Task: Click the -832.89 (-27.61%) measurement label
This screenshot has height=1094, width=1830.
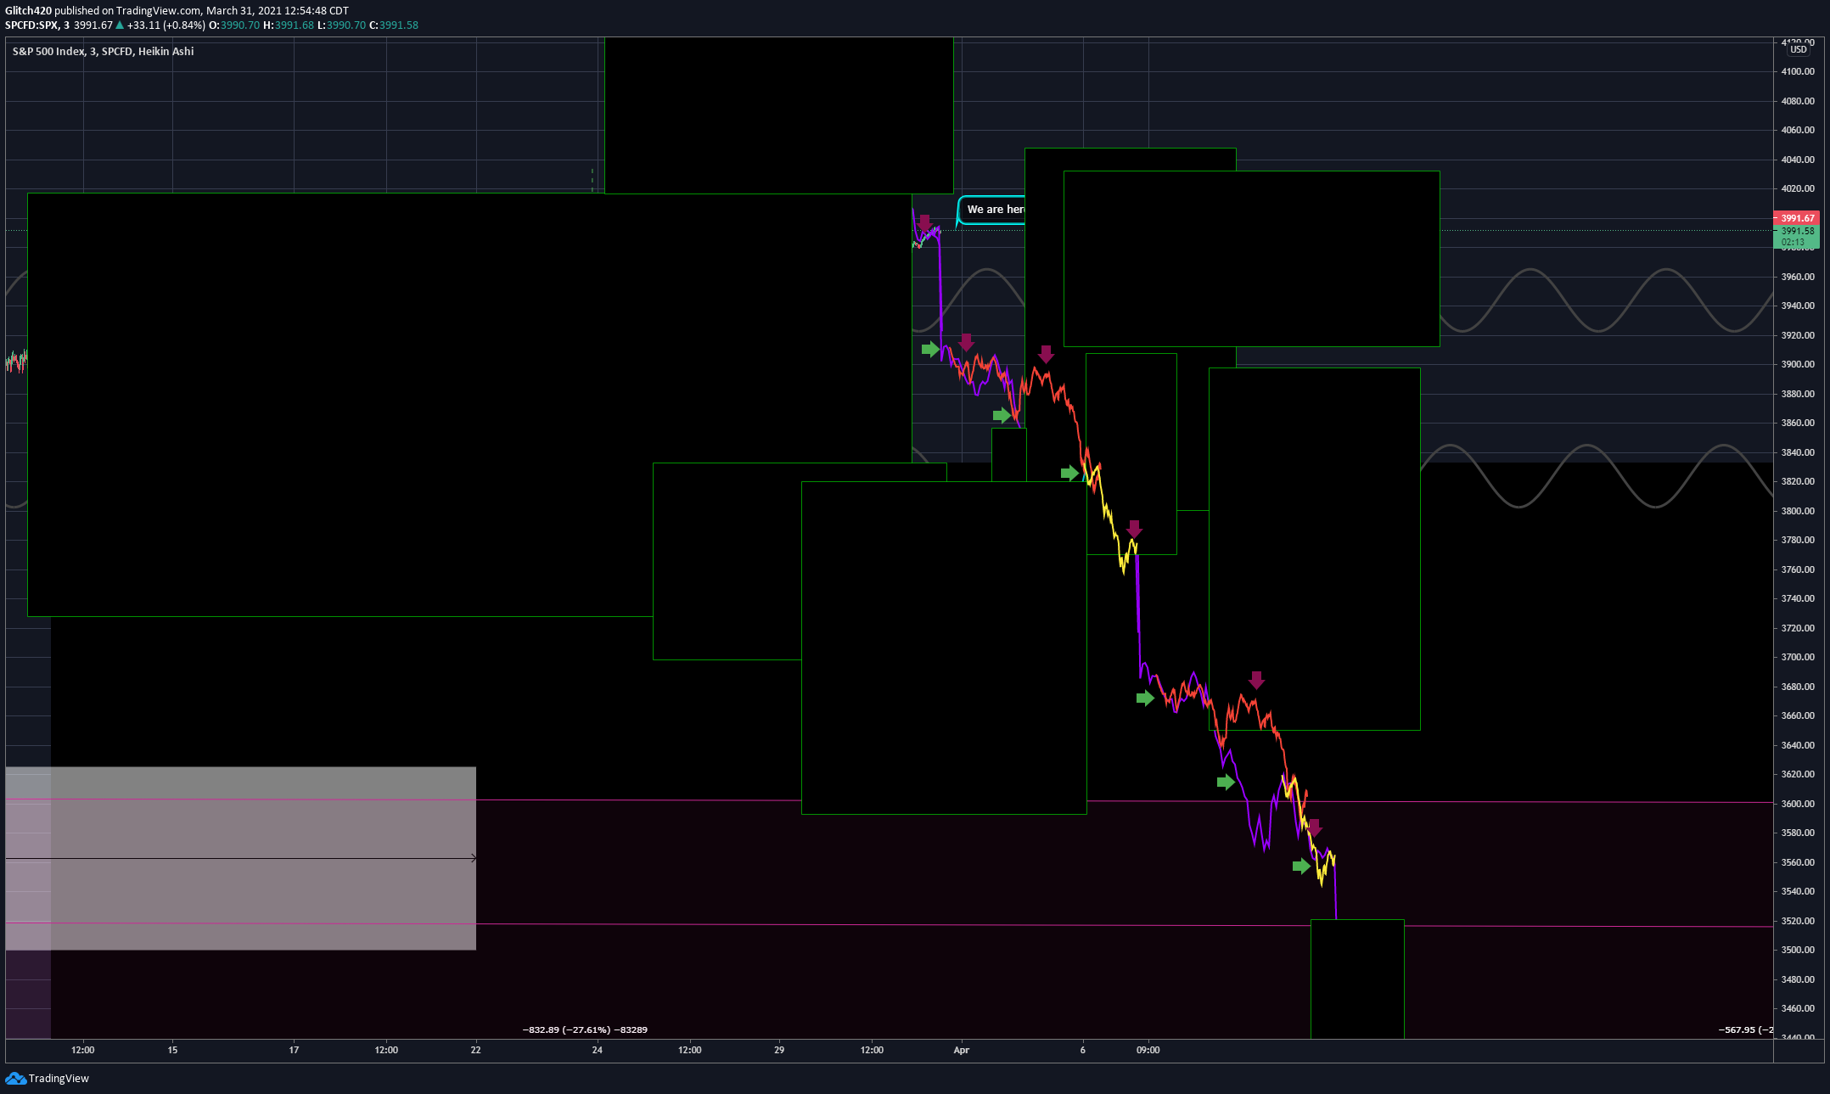Action: [585, 1029]
